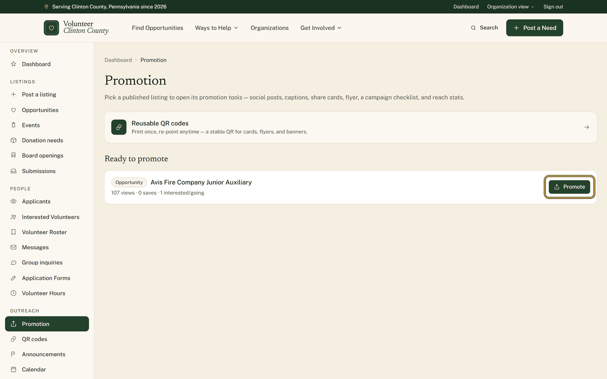607x379 pixels.
Task: Open Organizations in the top navigation
Action: pyautogui.click(x=269, y=28)
